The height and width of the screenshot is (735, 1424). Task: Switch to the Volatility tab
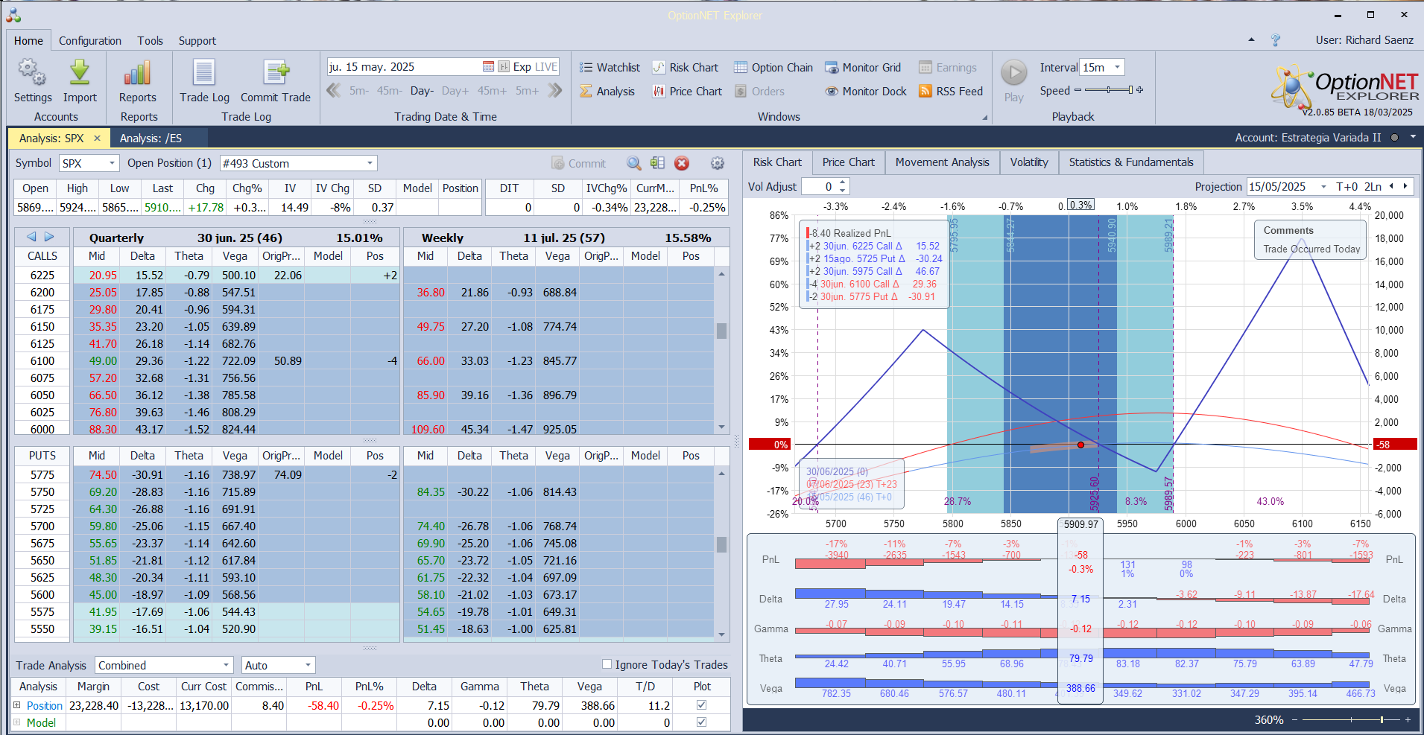point(1029,162)
